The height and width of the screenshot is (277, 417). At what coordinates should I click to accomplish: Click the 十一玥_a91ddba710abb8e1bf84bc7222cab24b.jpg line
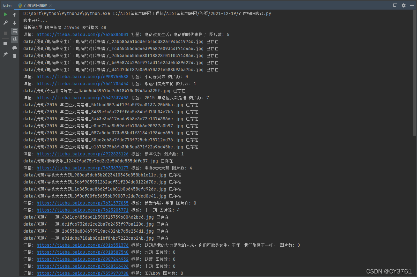point(96,238)
